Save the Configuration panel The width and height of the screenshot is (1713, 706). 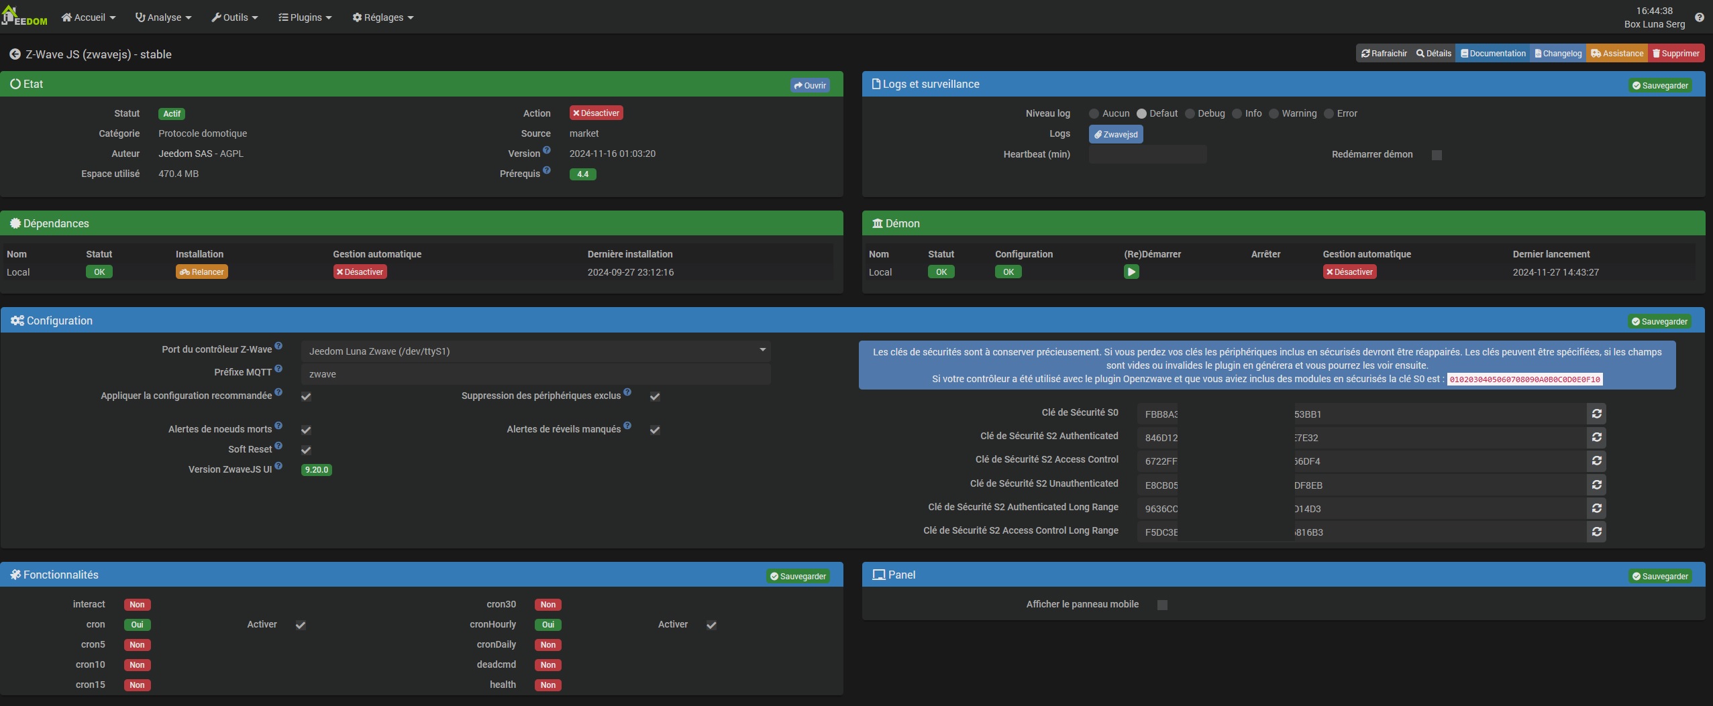pos(1659,321)
